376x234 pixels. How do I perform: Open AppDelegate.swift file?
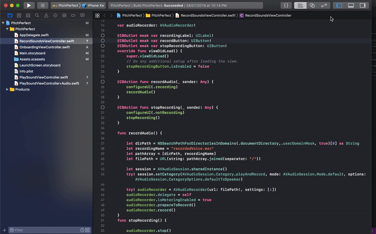pos(34,35)
